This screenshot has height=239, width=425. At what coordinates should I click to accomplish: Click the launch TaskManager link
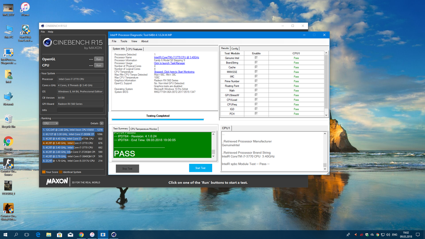click(169, 63)
